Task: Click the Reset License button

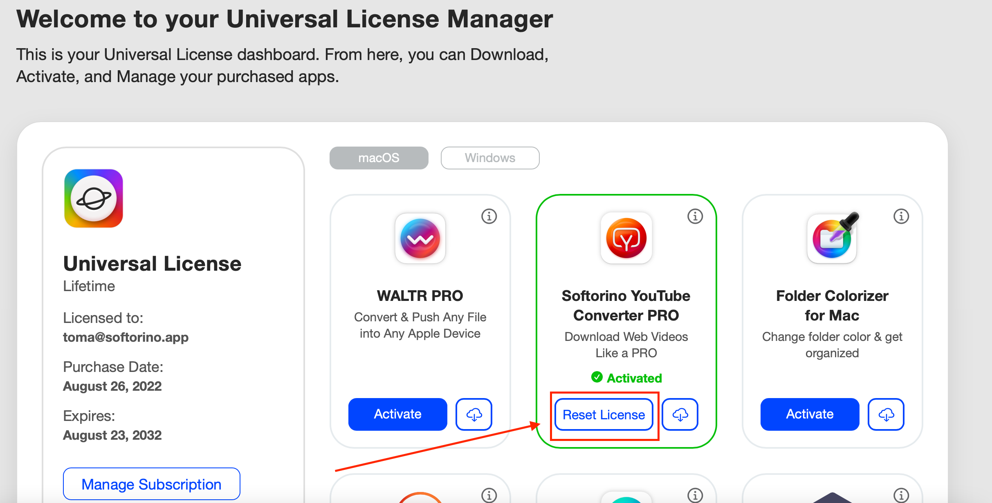Action: [604, 415]
